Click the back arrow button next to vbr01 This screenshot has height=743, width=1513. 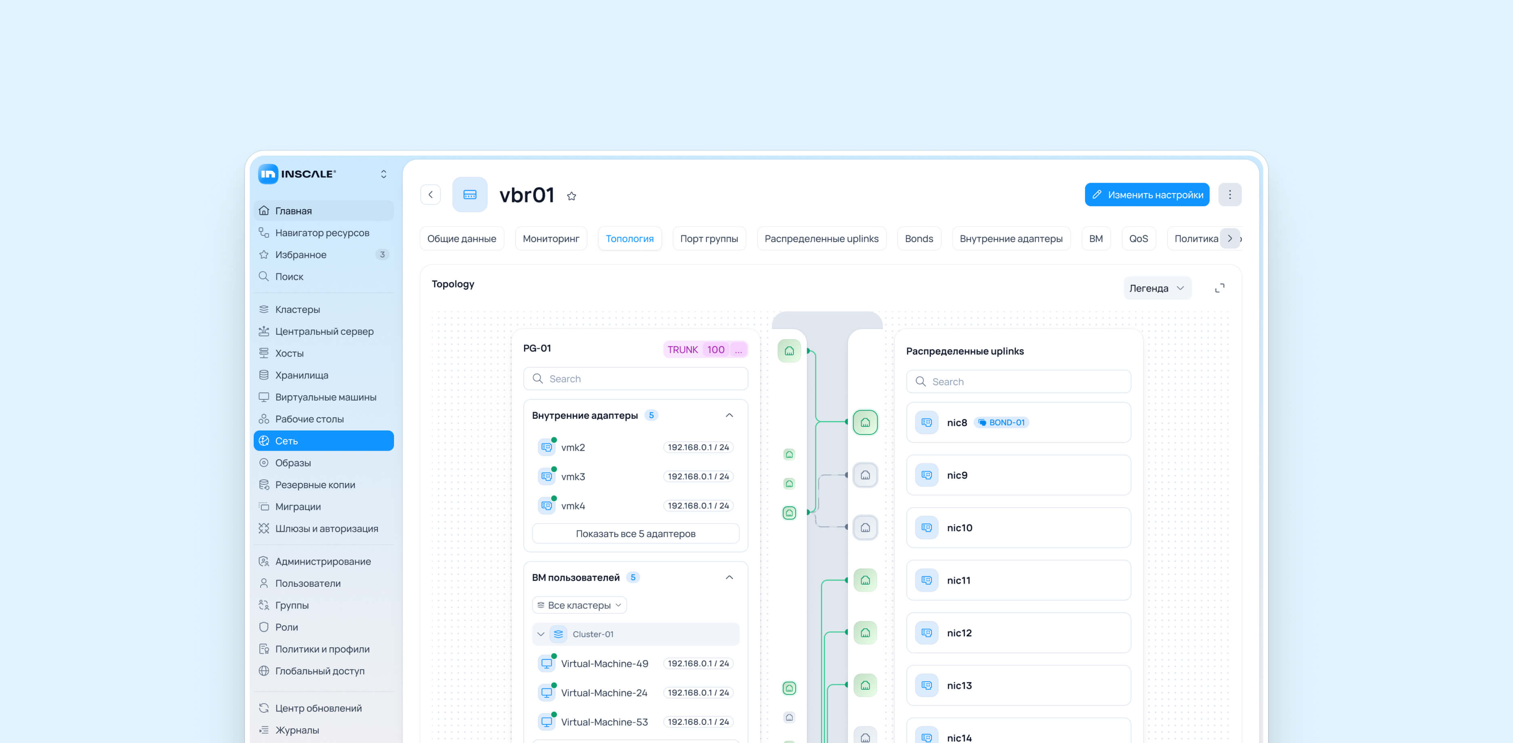430,195
